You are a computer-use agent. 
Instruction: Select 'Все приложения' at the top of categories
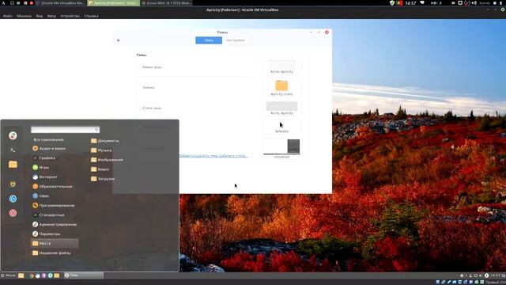(x=49, y=140)
